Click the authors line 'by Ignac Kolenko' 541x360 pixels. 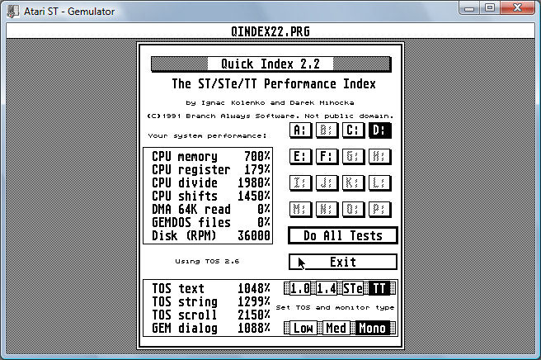coord(270,102)
